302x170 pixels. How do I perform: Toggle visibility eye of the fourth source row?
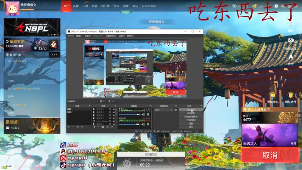[110, 118]
